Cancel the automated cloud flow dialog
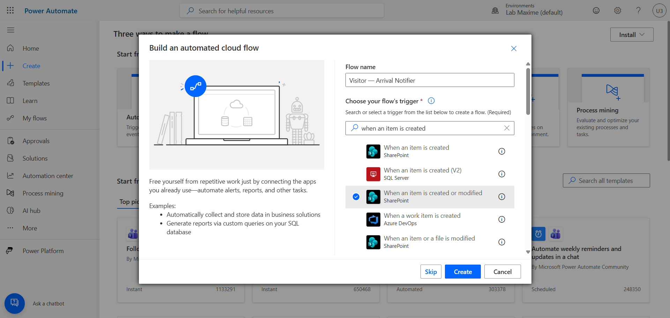This screenshot has width=670, height=318. [502, 272]
